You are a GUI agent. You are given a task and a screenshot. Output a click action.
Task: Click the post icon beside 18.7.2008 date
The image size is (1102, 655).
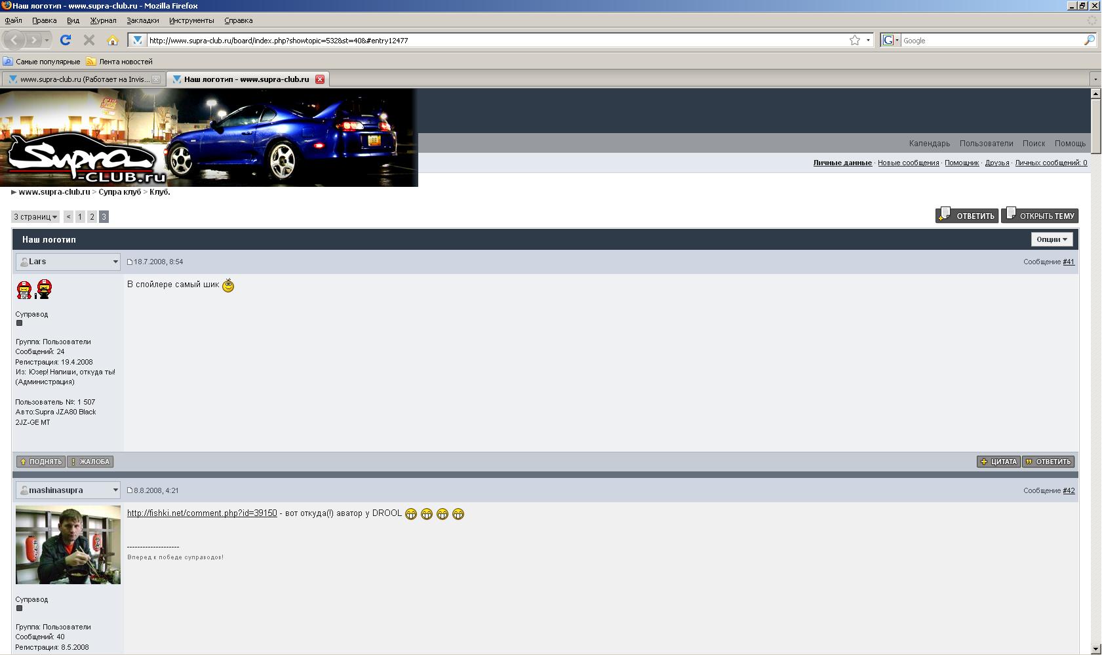point(130,262)
